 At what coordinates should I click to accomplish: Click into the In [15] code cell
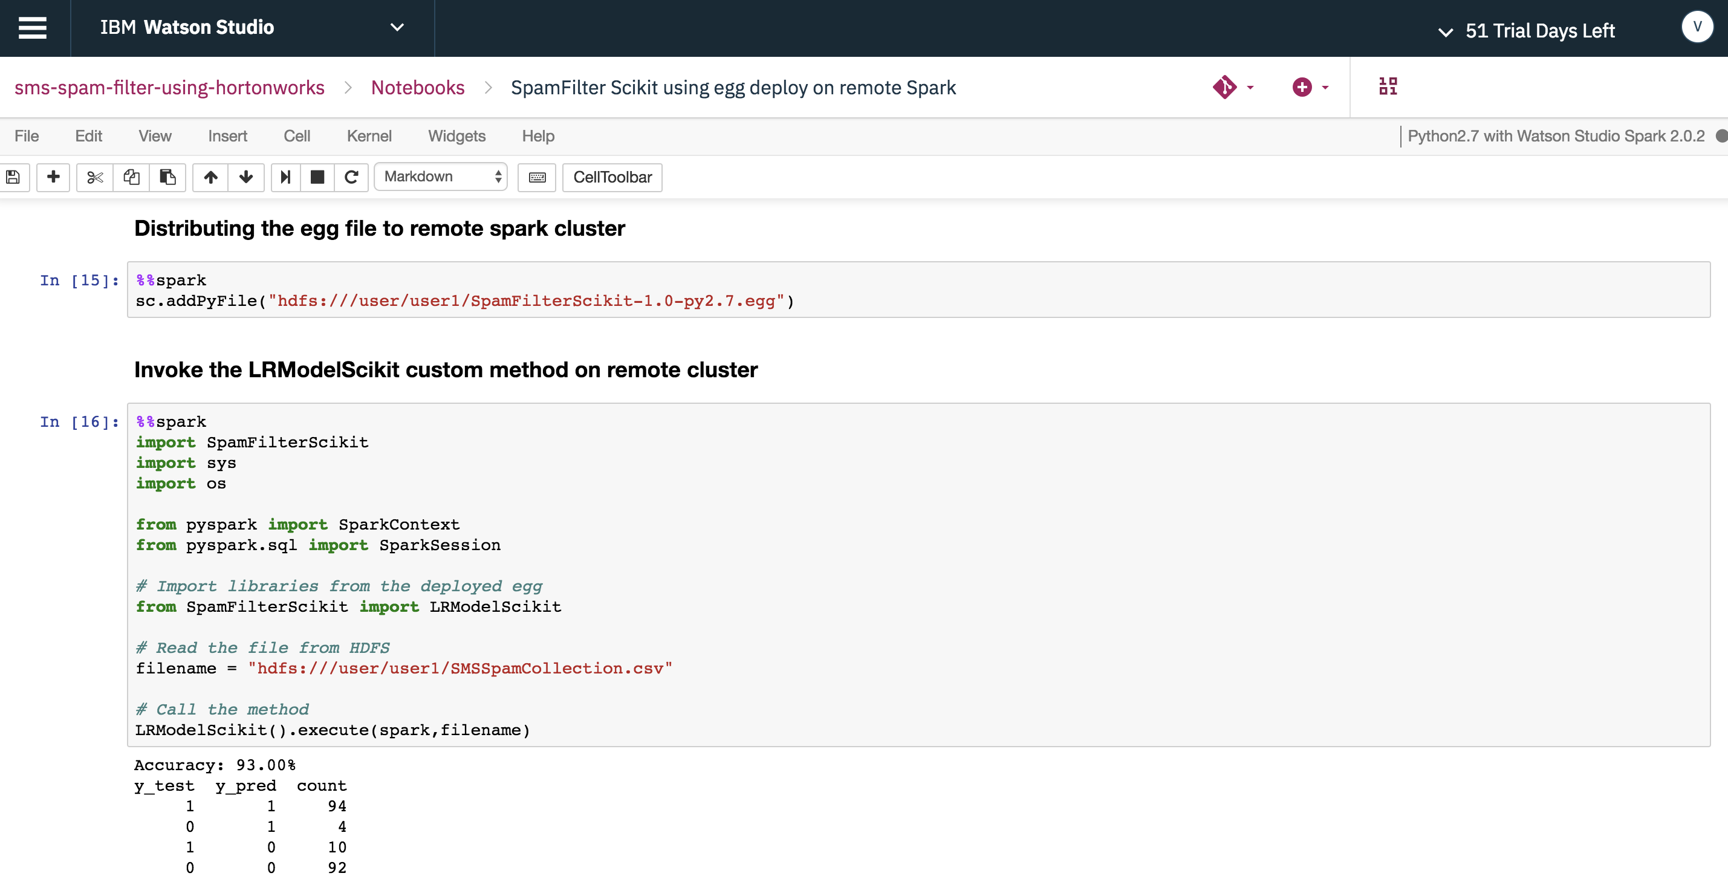coord(918,290)
